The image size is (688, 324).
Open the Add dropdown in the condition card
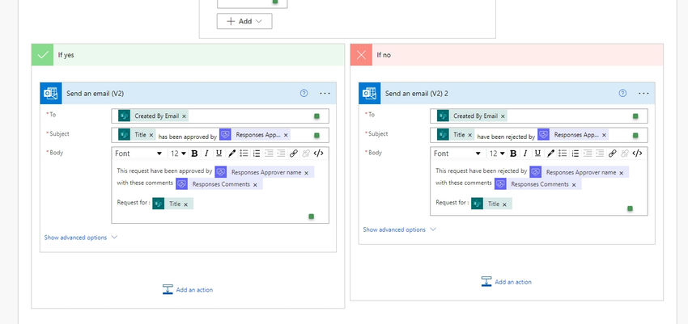pyautogui.click(x=244, y=21)
